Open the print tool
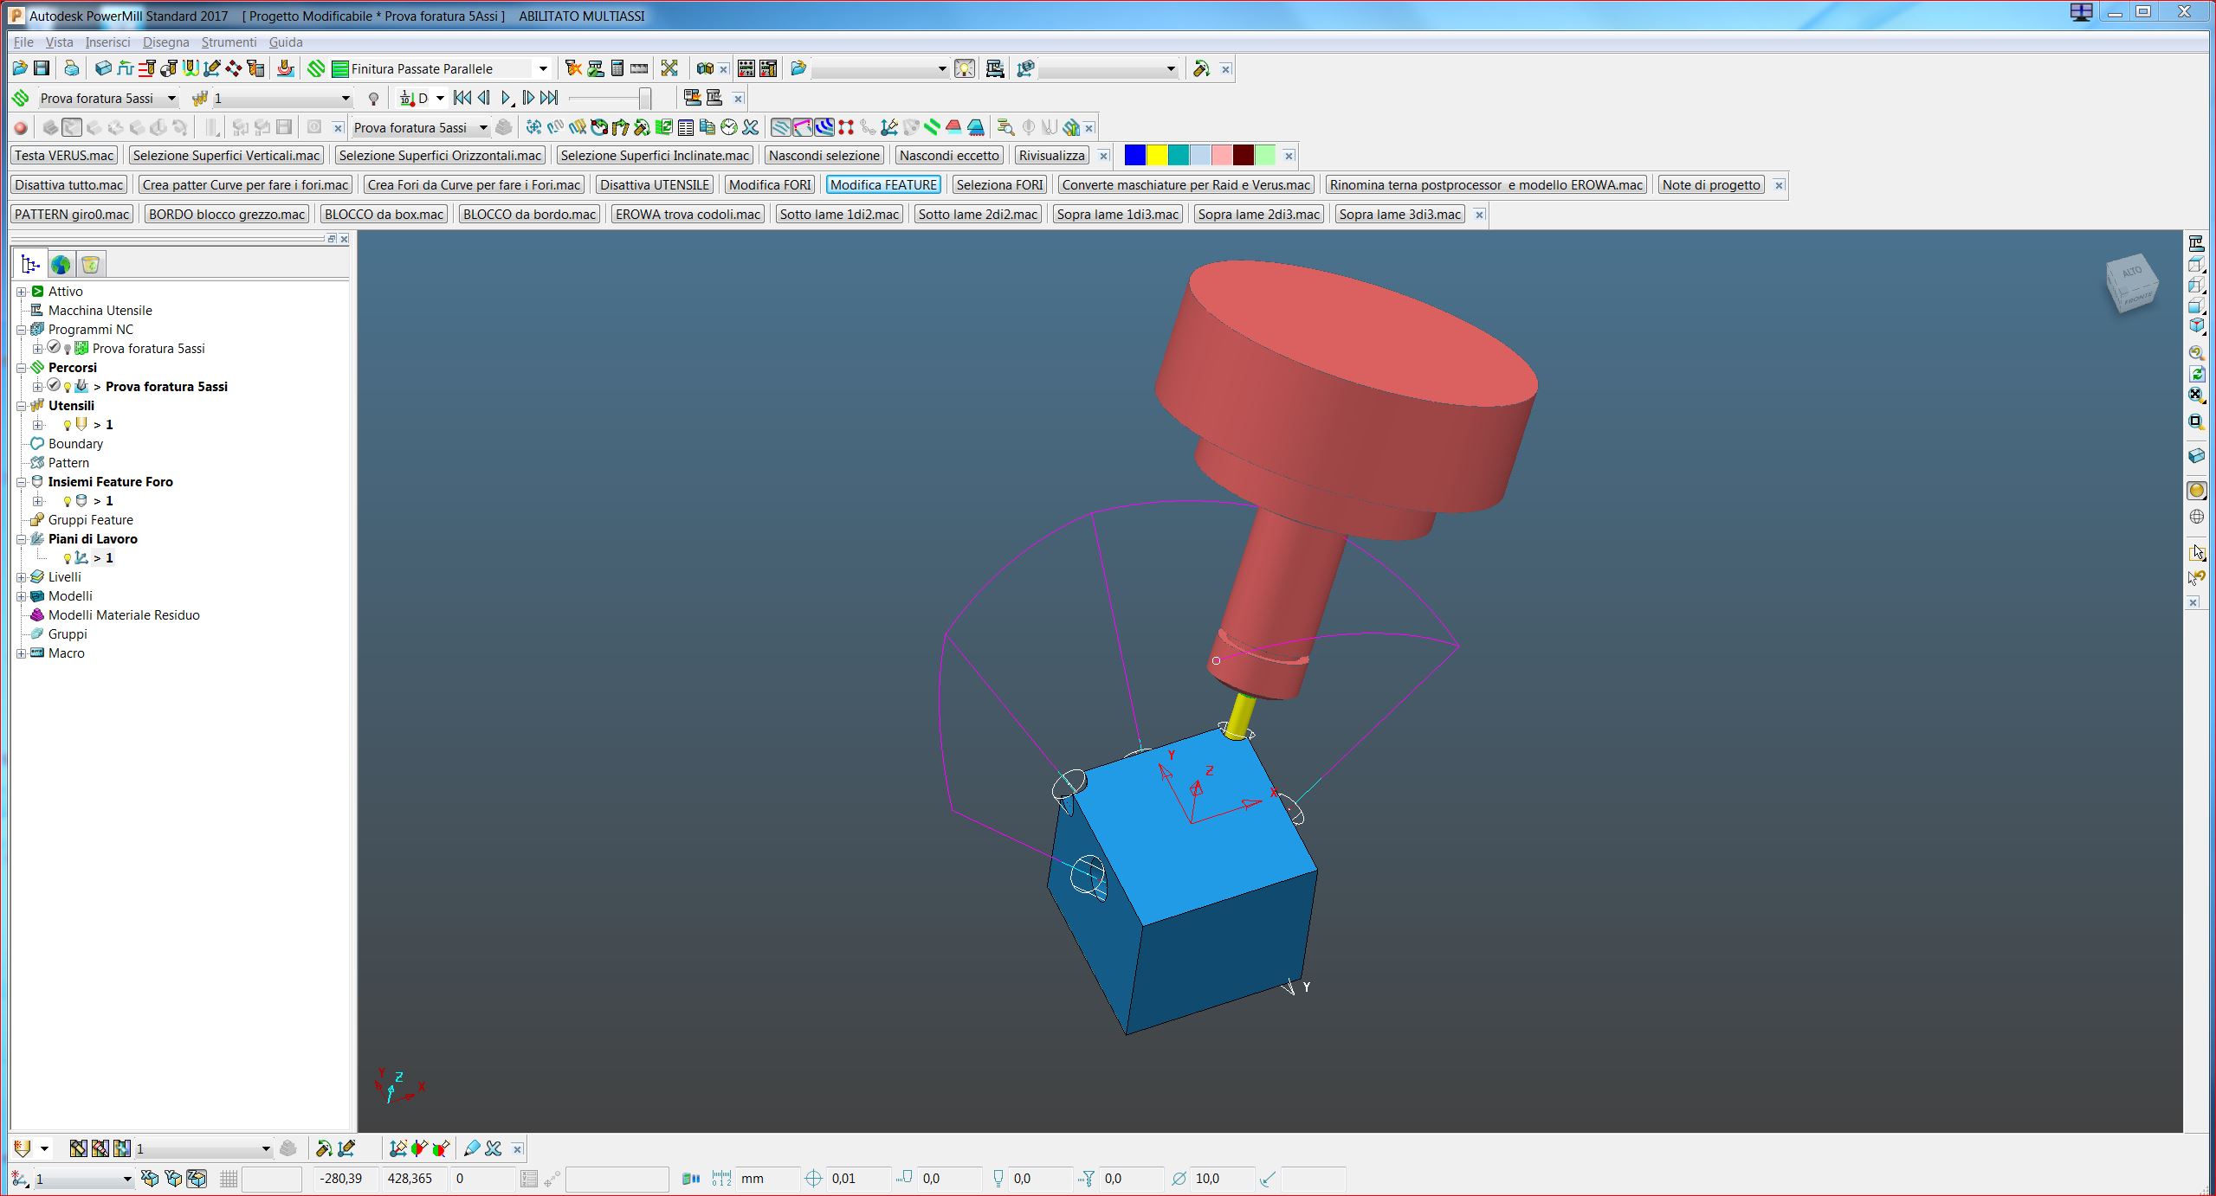2216x1196 pixels. tap(71, 68)
